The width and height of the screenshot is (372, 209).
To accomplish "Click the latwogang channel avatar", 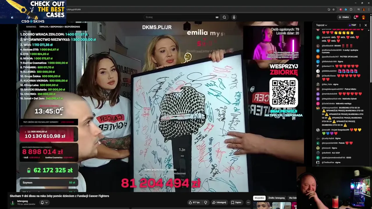I will click(x=12, y=203).
